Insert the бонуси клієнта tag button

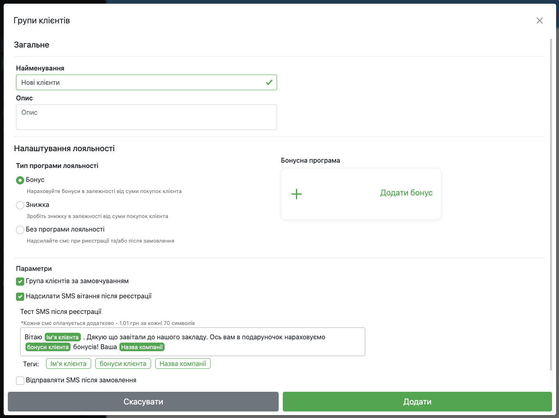[123, 364]
